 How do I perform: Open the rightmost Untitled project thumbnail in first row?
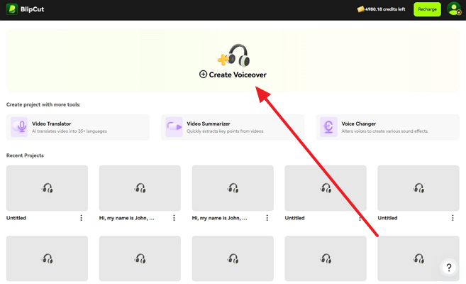pyautogui.click(x=418, y=188)
